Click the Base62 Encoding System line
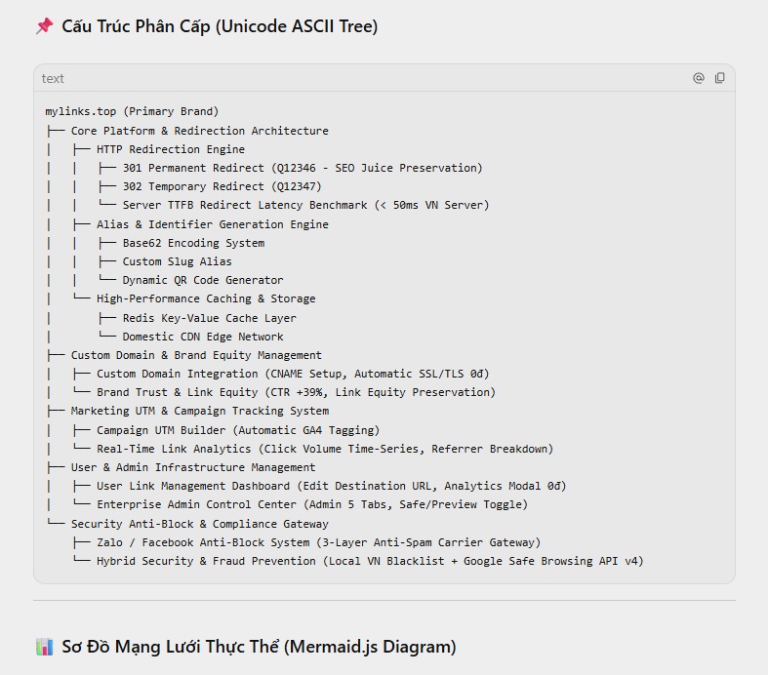The image size is (768, 675). click(193, 243)
